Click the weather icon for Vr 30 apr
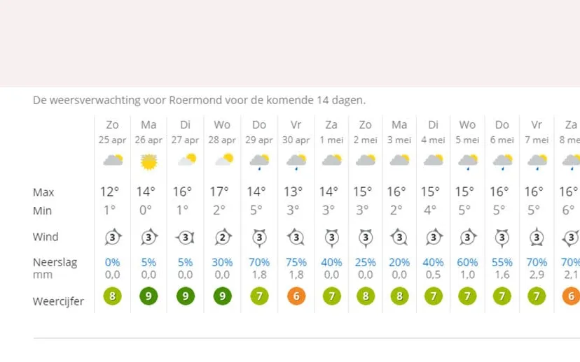 coord(296,161)
